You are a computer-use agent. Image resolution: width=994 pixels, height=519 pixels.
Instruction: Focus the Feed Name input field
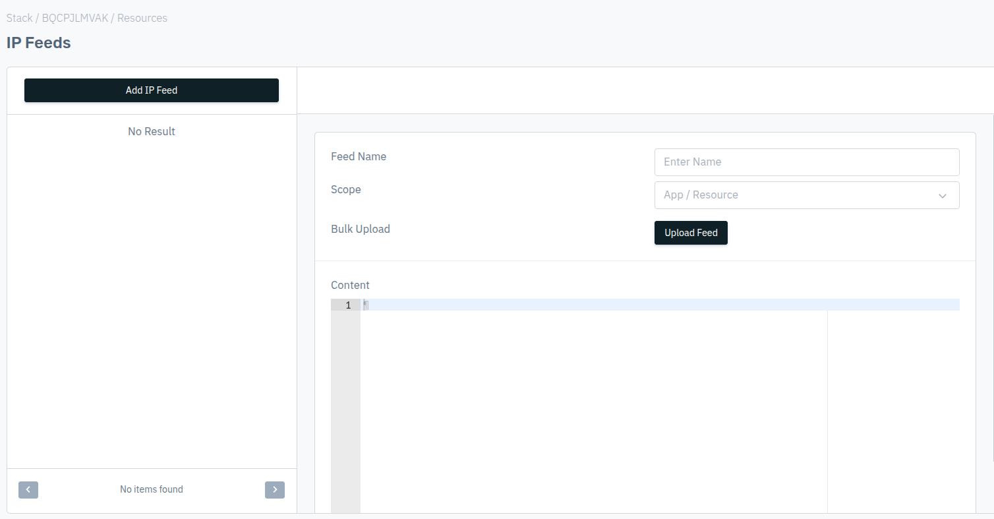point(807,162)
